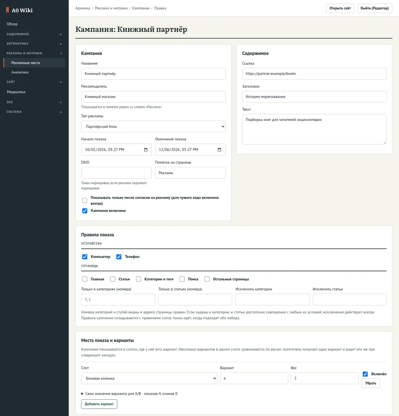The image size is (399, 416).
Task: Expand Свои значения варианта для A/B
Action: [129, 394]
